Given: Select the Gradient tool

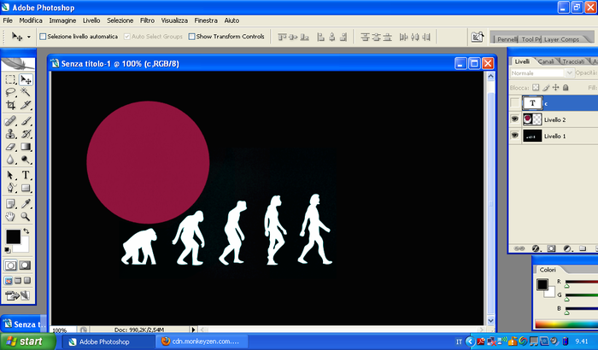Looking at the screenshot, I should pos(26,147).
